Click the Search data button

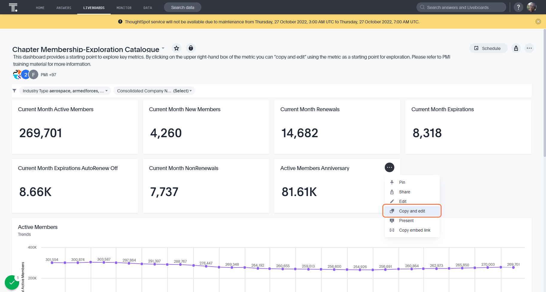coord(182,7)
